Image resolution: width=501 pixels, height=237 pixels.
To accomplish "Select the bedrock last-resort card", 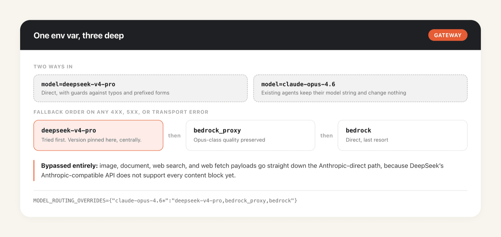I will [x=403, y=135].
